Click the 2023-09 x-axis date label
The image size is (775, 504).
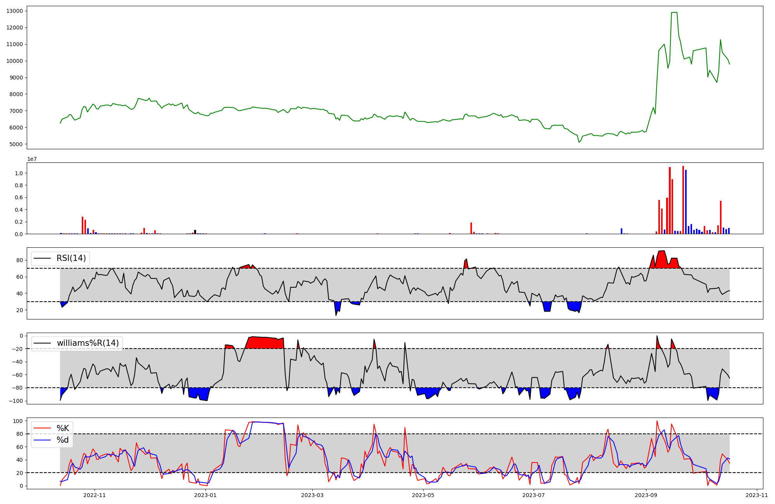pos(646,495)
